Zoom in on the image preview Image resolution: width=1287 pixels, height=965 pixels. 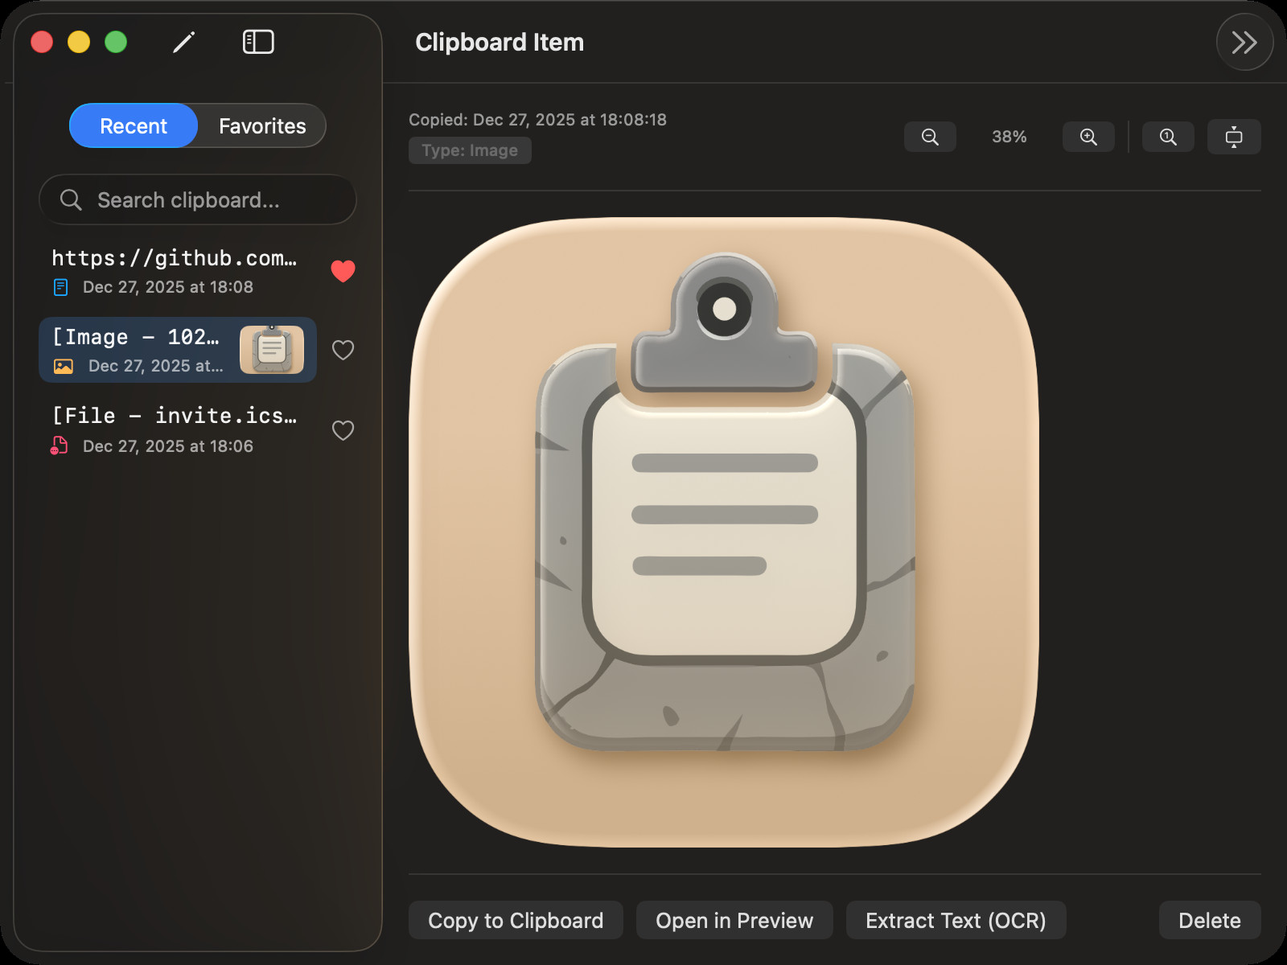pos(1088,137)
